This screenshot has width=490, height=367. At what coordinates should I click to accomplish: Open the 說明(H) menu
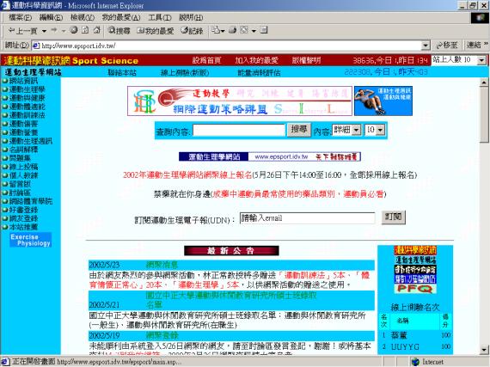click(191, 17)
